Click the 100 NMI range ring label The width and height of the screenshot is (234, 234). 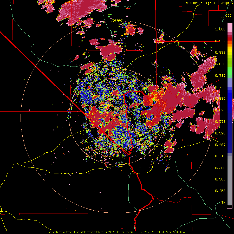point(117,21)
